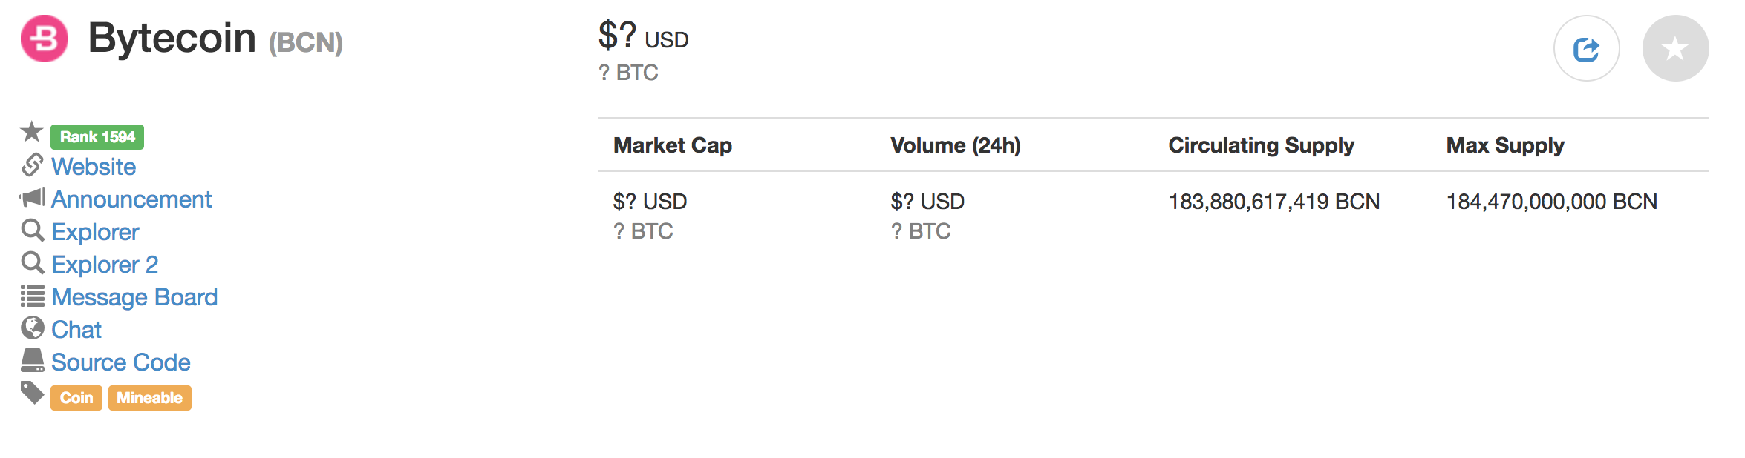Click the magnifier icon beside Explorer 2
This screenshot has width=1745, height=458.
click(x=32, y=263)
